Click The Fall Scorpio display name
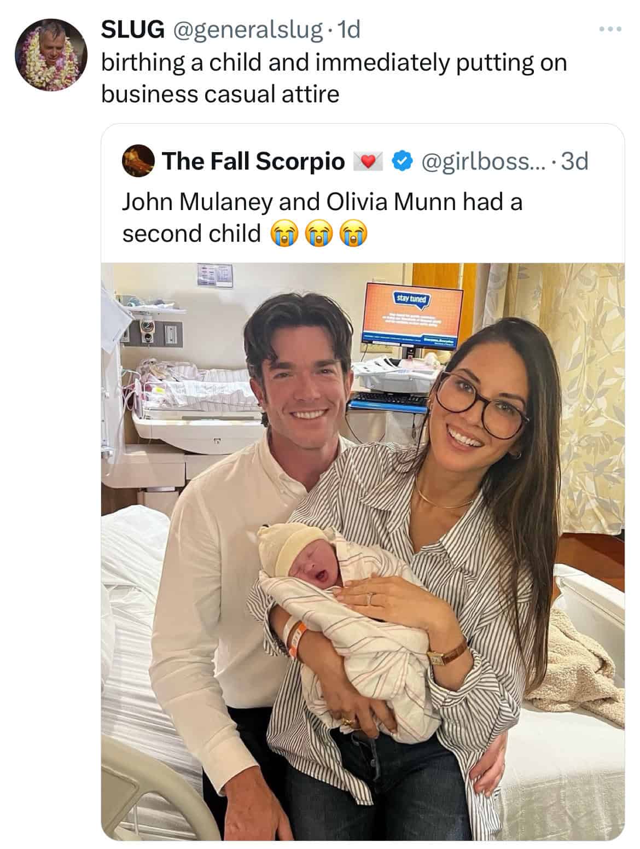Screen dimensions: 640x849 click(254, 161)
